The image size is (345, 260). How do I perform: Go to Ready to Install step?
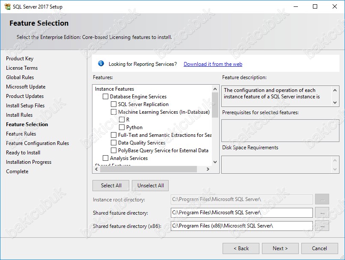coord(23,153)
